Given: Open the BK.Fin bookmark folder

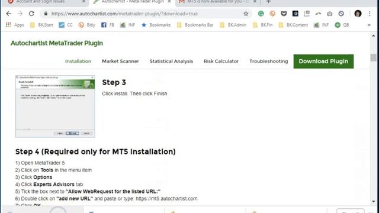Looking at the screenshot, I should pos(262,25).
